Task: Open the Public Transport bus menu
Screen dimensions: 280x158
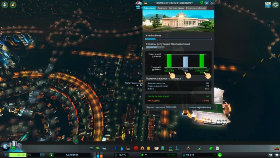Action: coord(163,148)
